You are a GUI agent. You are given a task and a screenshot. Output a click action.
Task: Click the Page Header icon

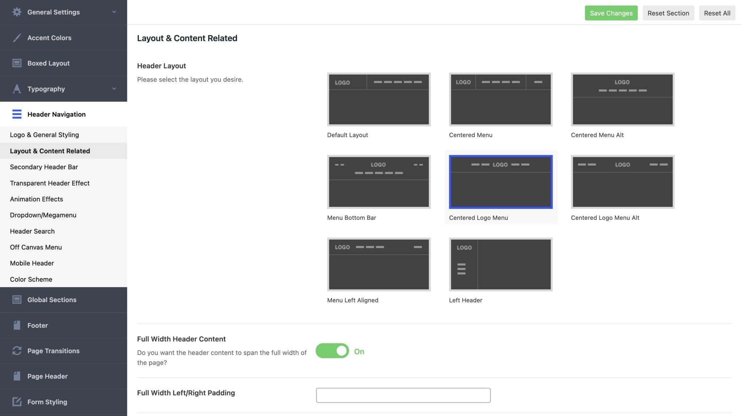click(17, 376)
